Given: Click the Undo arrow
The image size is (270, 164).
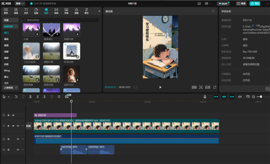Looking at the screenshot, I should (x=16, y=97).
